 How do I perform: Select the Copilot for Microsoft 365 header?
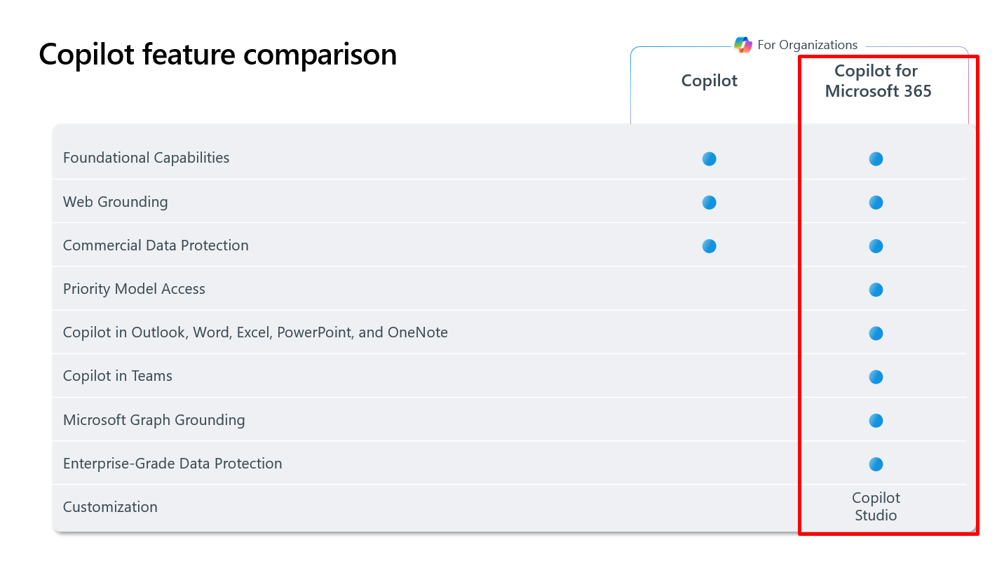878,81
